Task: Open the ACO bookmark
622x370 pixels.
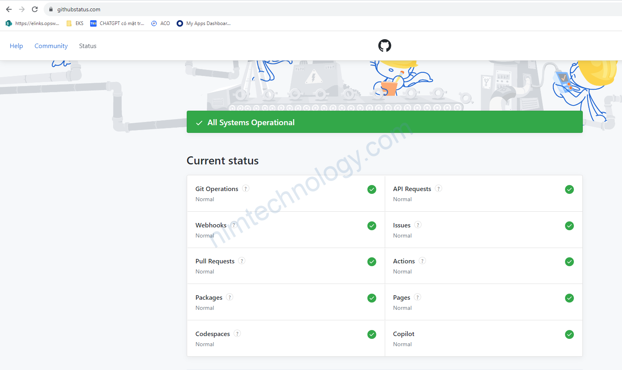Action: click(160, 23)
